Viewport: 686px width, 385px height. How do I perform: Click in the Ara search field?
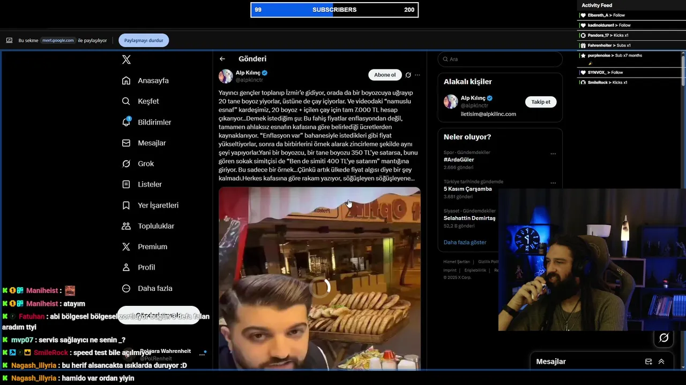point(500,59)
